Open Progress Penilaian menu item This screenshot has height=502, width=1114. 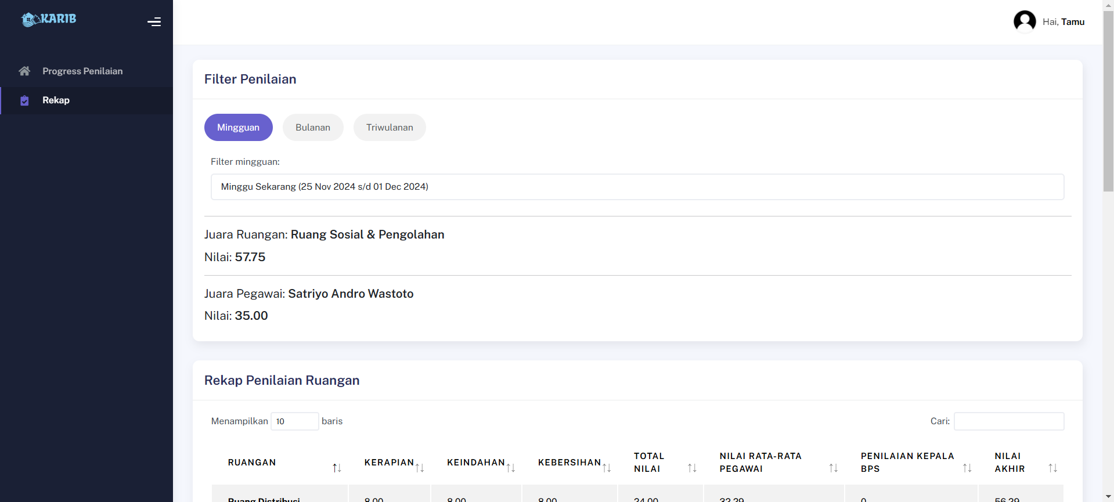point(82,71)
